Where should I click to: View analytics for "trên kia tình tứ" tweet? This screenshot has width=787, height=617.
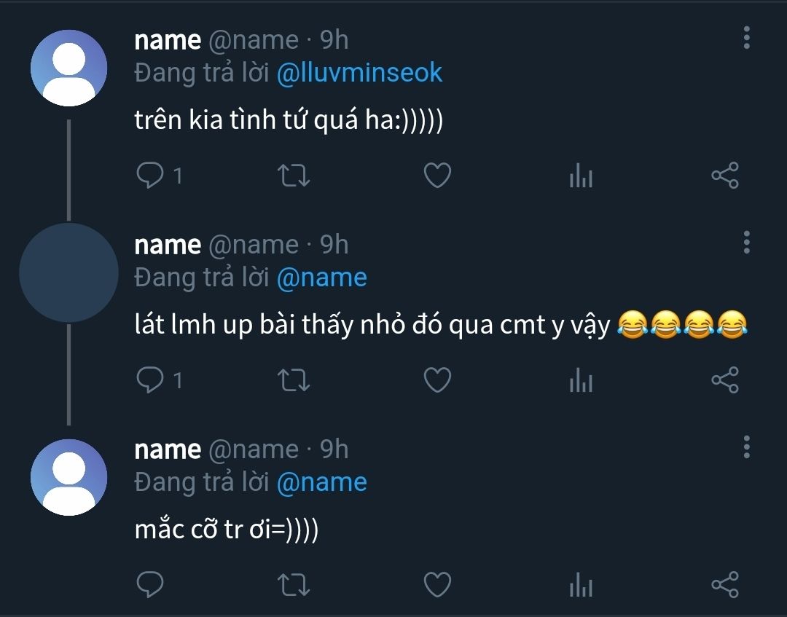(581, 176)
